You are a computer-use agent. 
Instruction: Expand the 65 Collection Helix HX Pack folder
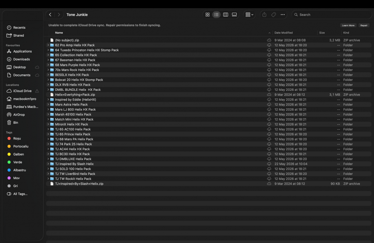coord(48,55)
